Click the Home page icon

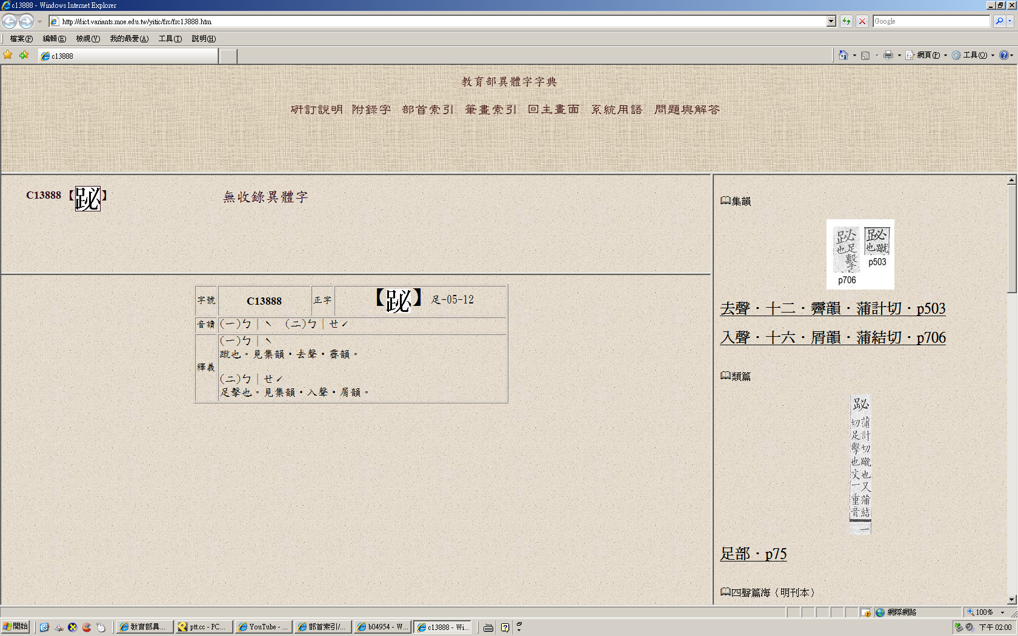point(843,55)
